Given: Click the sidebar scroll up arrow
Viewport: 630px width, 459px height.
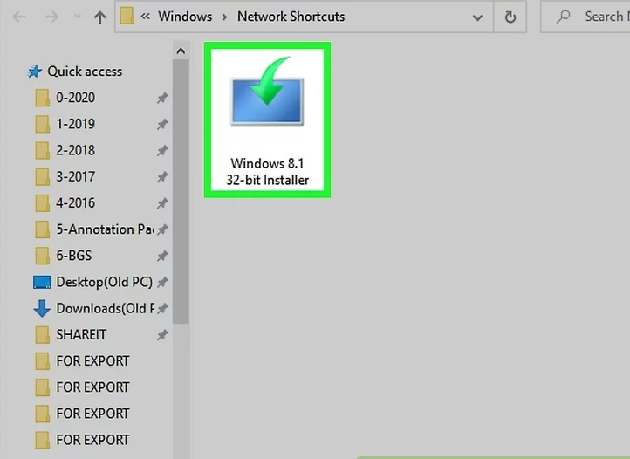Looking at the screenshot, I should (181, 52).
